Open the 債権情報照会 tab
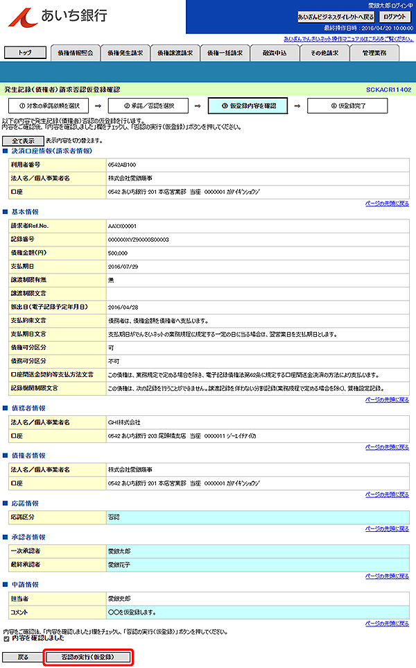This screenshot has height=668, width=416. (x=76, y=53)
